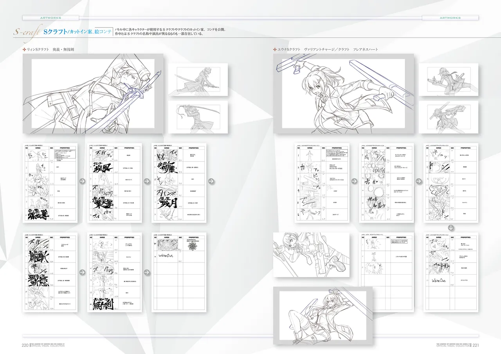Open Rean's fourth storyboard sheet
The width and height of the screenshot is (501, 354).
(49, 272)
